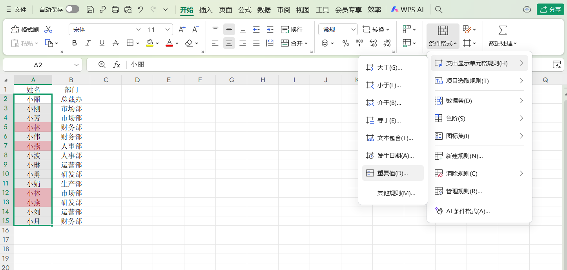Click the comma thousands separator icon

pyautogui.click(x=359, y=43)
